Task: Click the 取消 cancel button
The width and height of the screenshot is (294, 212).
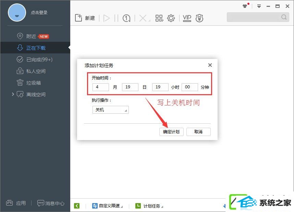Action: click(x=198, y=132)
